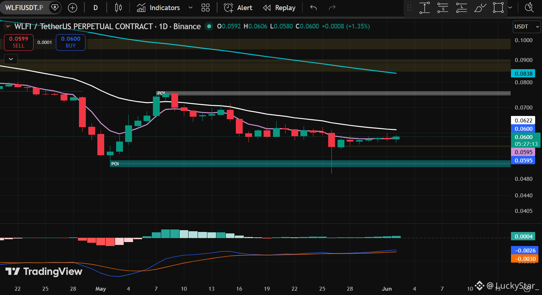Viewport: 542px width, 295px height.
Task: Click the 0.0001 spread value
Action: click(x=45, y=43)
